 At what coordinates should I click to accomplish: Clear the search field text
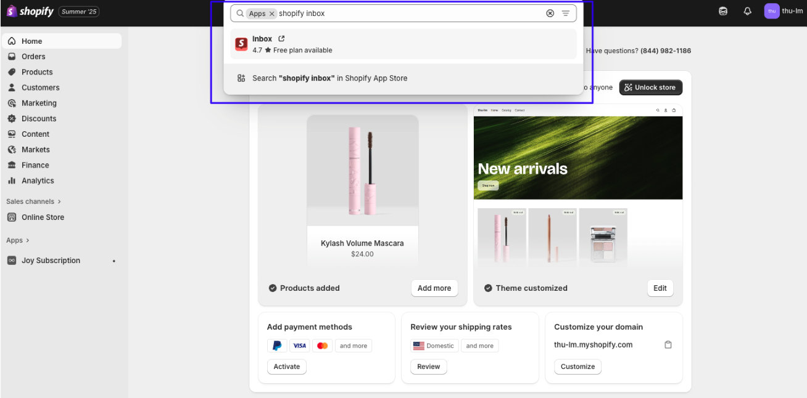[x=550, y=13]
